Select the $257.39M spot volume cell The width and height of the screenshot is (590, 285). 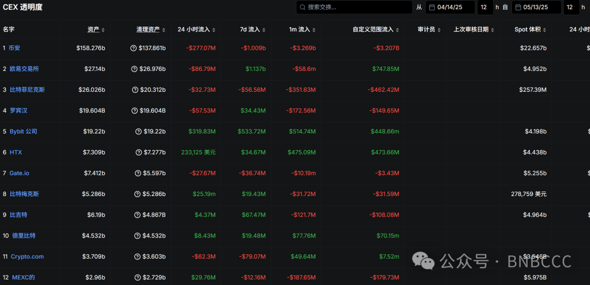click(533, 90)
